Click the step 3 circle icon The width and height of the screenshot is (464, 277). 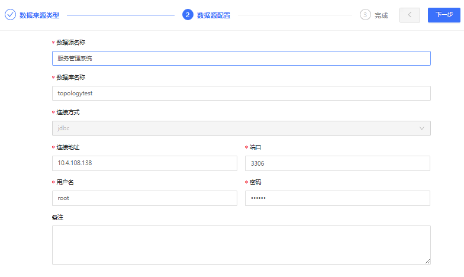coord(365,15)
